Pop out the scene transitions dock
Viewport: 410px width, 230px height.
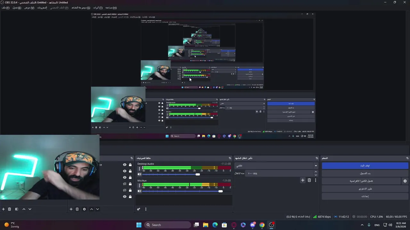[317, 158]
